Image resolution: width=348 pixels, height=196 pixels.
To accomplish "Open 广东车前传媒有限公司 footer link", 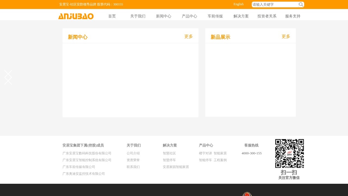I will (x=79, y=167).
